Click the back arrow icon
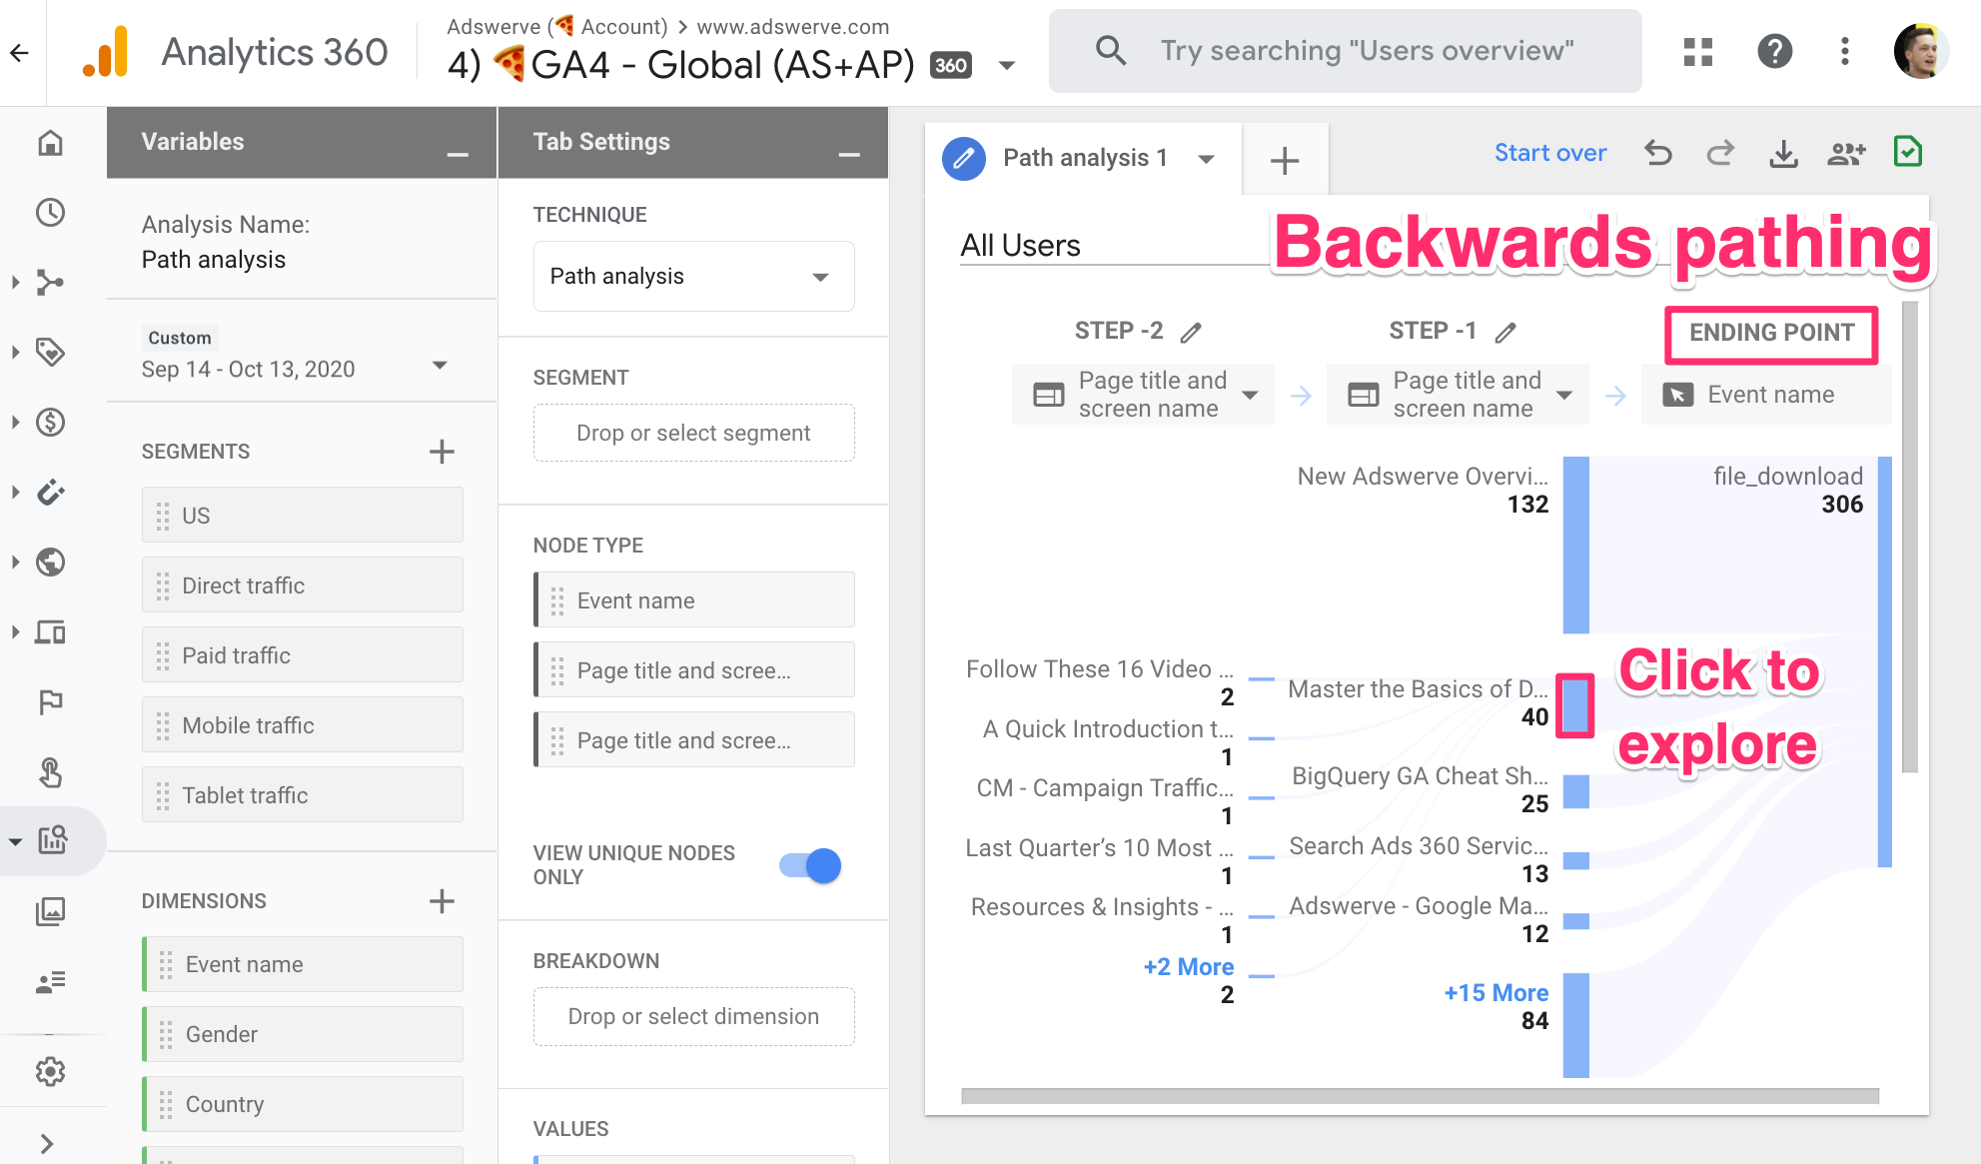This screenshot has height=1164, width=1981. point(19,53)
